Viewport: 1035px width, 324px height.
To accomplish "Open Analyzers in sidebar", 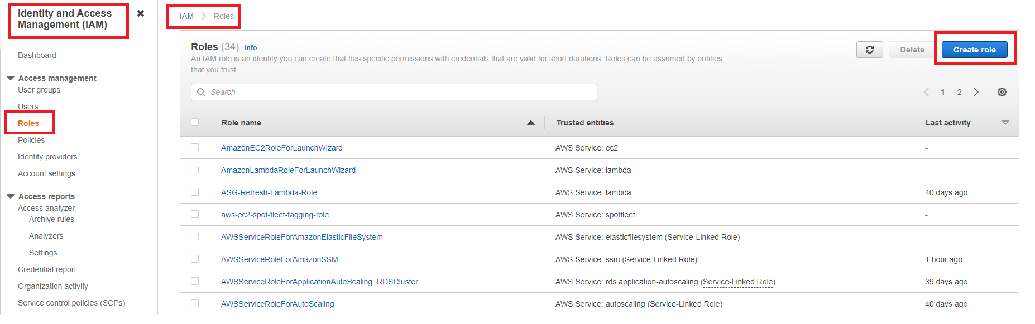I will 46,236.
